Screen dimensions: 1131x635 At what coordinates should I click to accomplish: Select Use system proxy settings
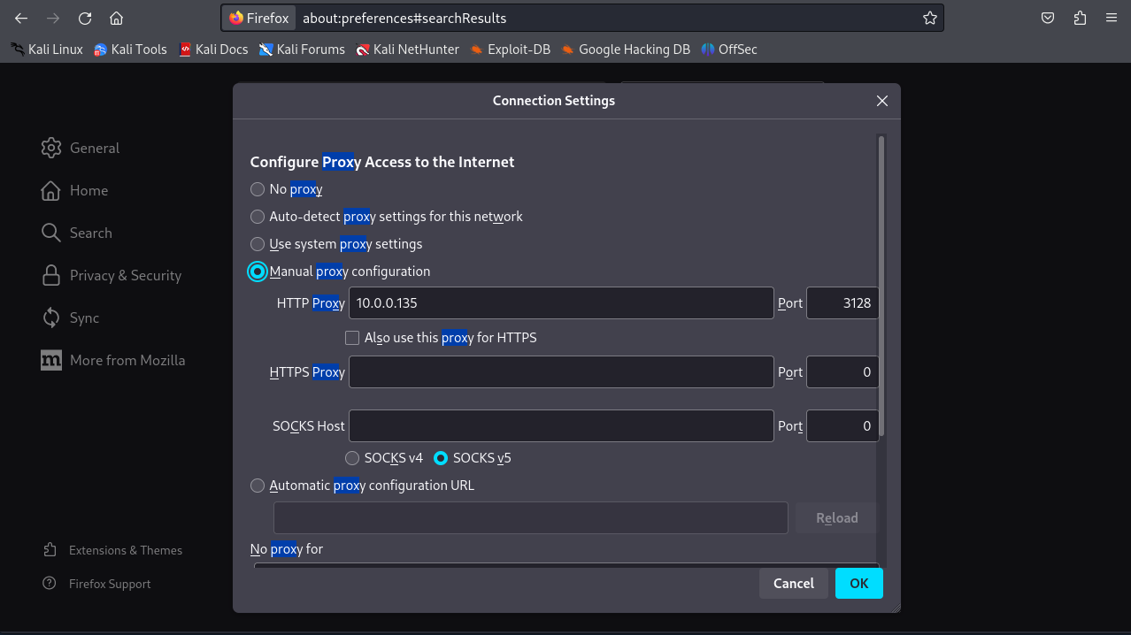(x=258, y=244)
